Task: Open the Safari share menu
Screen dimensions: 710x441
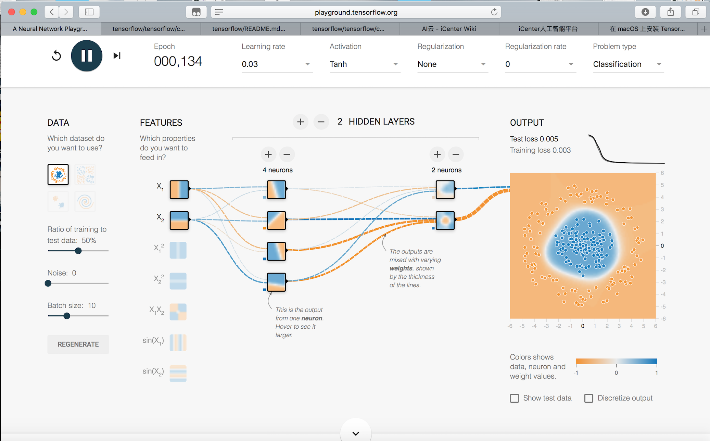Action: (x=671, y=12)
